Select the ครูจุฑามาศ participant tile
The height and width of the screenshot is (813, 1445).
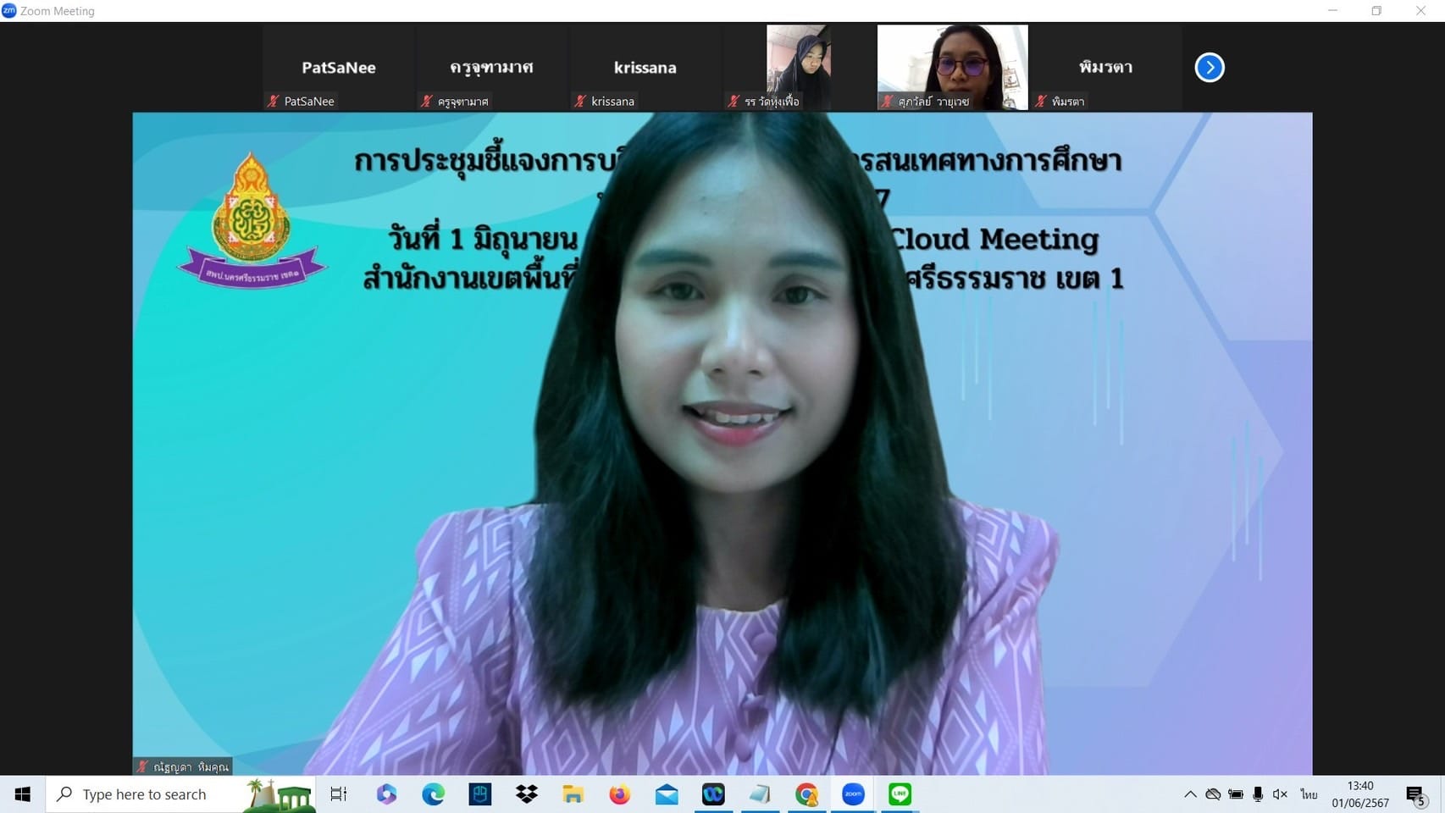[x=492, y=67]
